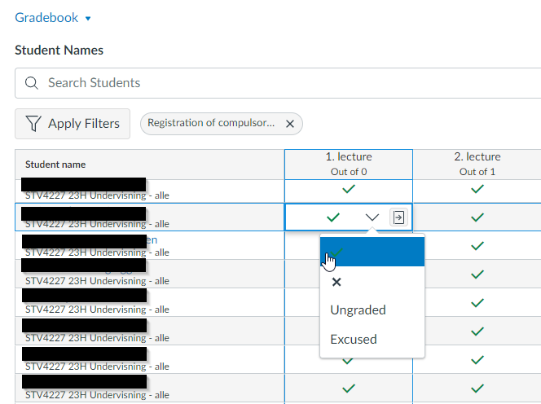This screenshot has height=404, width=541.
Task: Click first row's 2. lecture checkmark cell
Action: click(477, 189)
